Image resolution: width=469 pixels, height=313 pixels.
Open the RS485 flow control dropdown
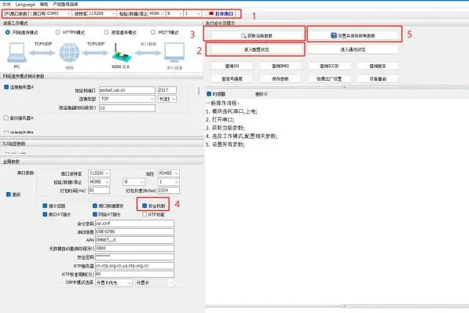tap(169, 173)
